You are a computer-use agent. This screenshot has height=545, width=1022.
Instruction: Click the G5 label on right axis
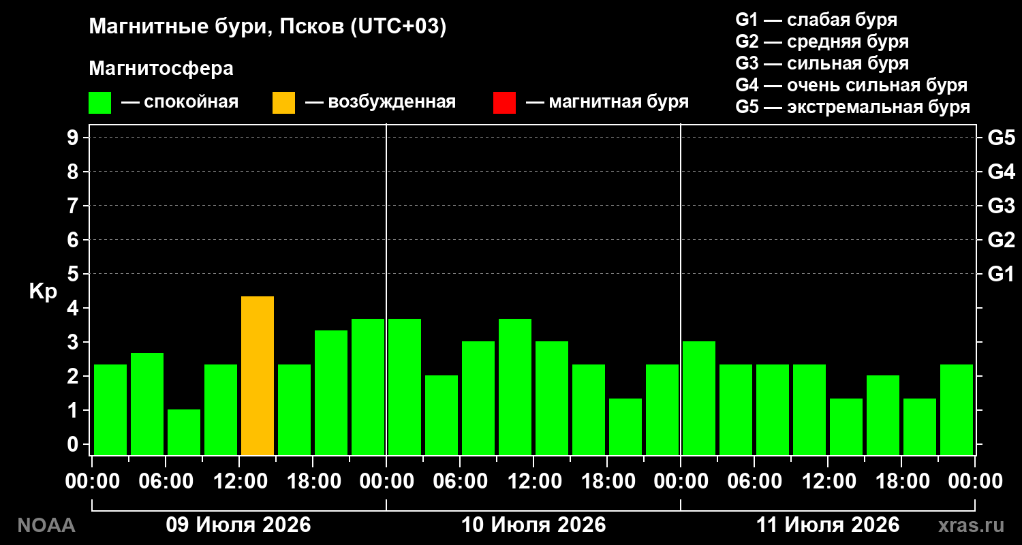pyautogui.click(x=1001, y=138)
